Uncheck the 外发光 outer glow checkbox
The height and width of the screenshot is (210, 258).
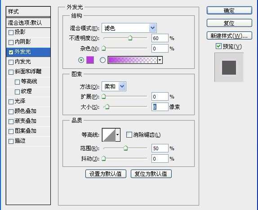(11, 52)
